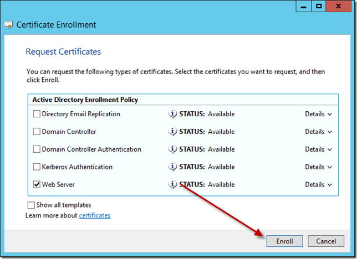The height and width of the screenshot is (259, 357).
Task: Tick the Domain Controller Authentication checkbox
Action: click(37, 149)
